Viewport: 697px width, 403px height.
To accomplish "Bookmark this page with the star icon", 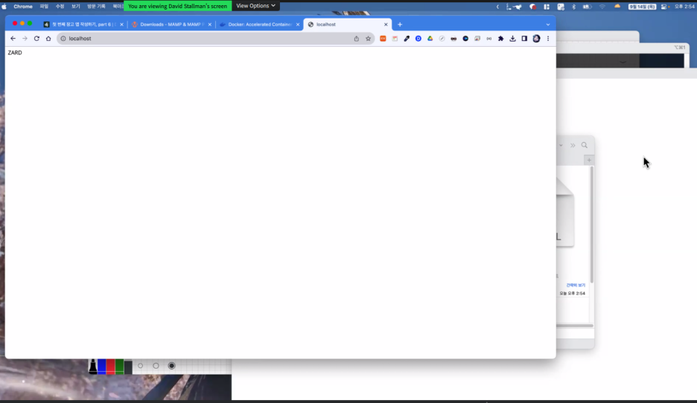I will (x=368, y=39).
